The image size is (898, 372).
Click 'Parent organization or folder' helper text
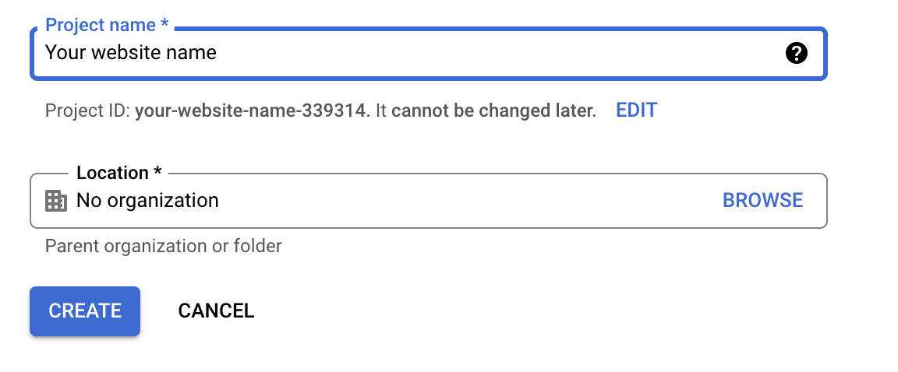(x=164, y=246)
